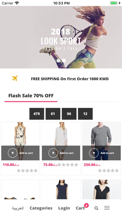
Task: Open the hamburger menu icon
Action: pos(107,208)
